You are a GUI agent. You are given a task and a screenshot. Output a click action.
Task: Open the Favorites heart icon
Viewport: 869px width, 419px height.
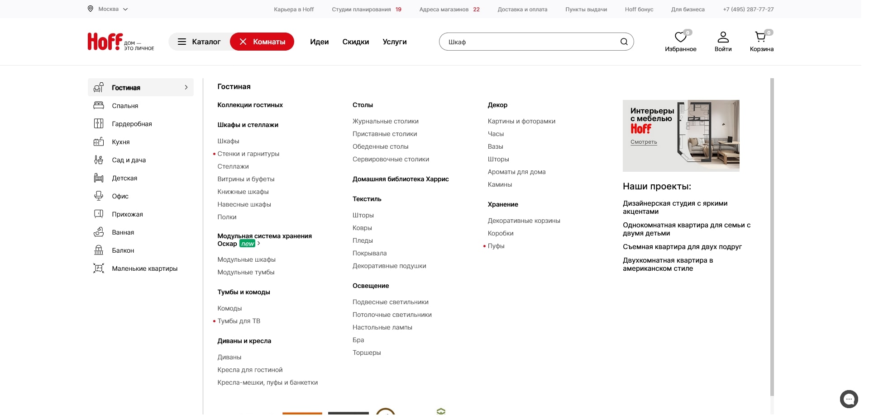[x=680, y=37]
